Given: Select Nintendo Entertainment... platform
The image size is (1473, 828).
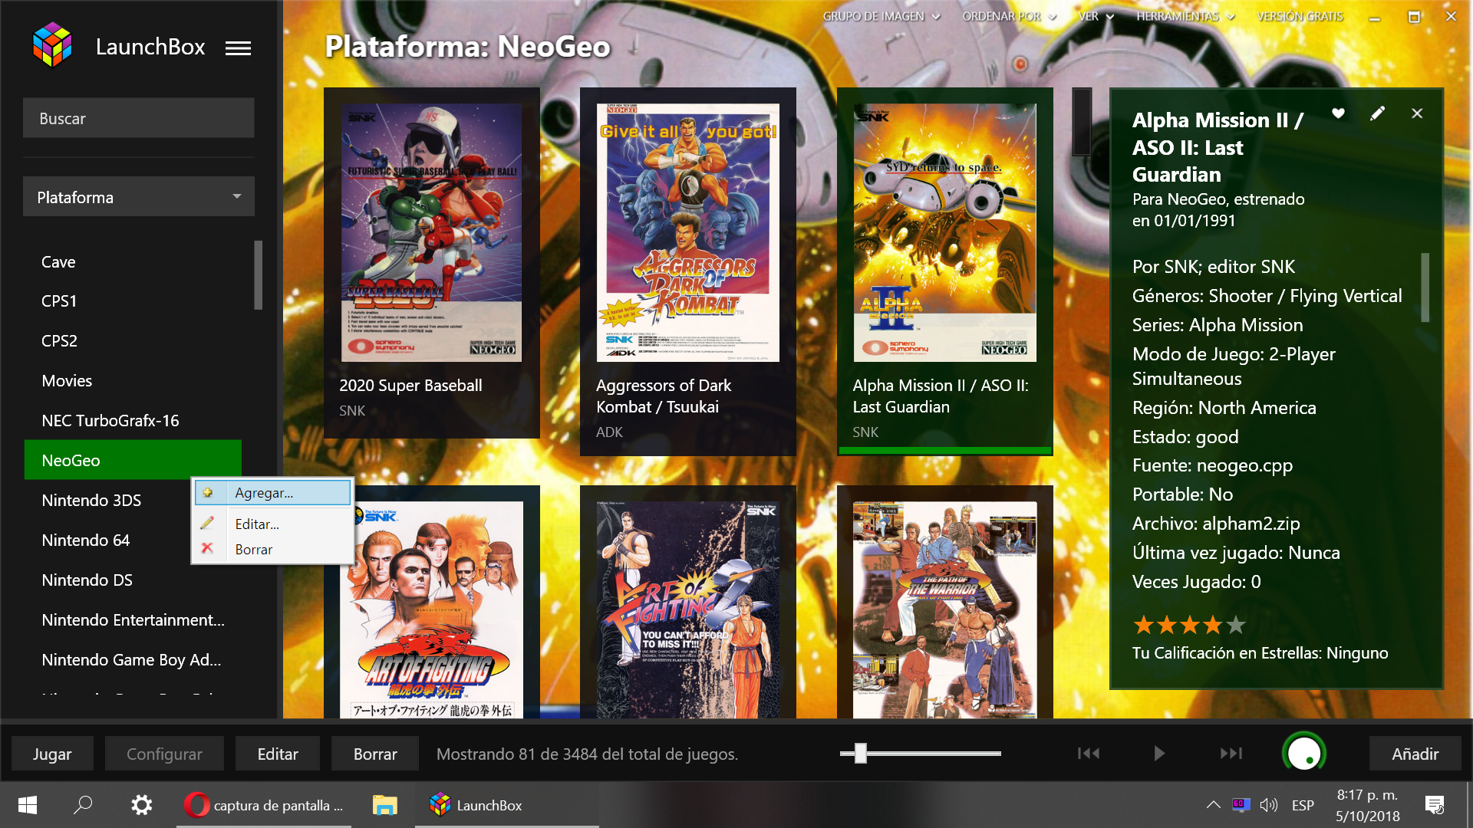Looking at the screenshot, I should point(133,620).
